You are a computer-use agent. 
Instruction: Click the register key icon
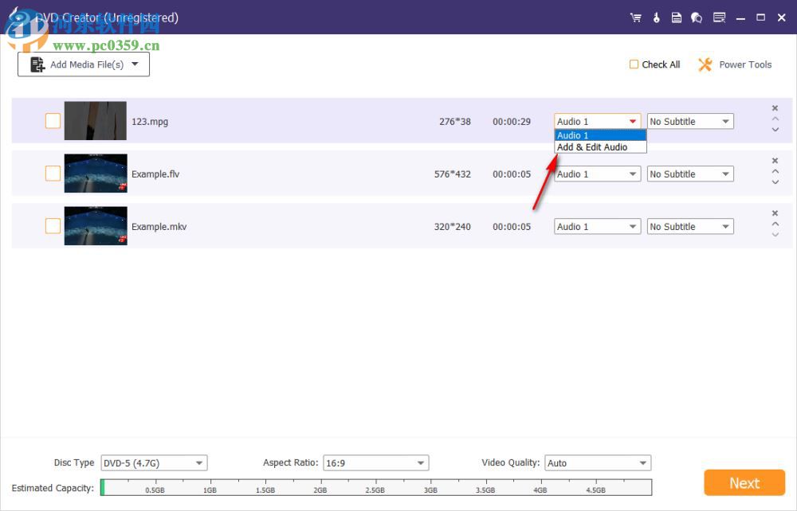point(656,17)
